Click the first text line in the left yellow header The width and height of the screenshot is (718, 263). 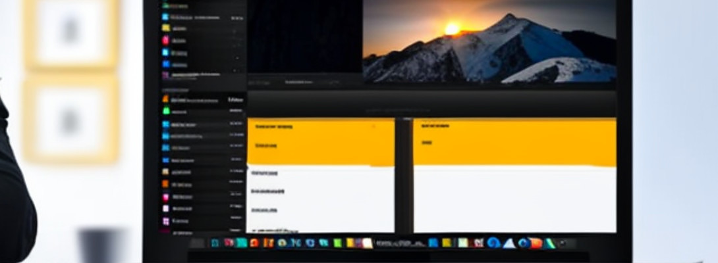pyautogui.click(x=275, y=126)
